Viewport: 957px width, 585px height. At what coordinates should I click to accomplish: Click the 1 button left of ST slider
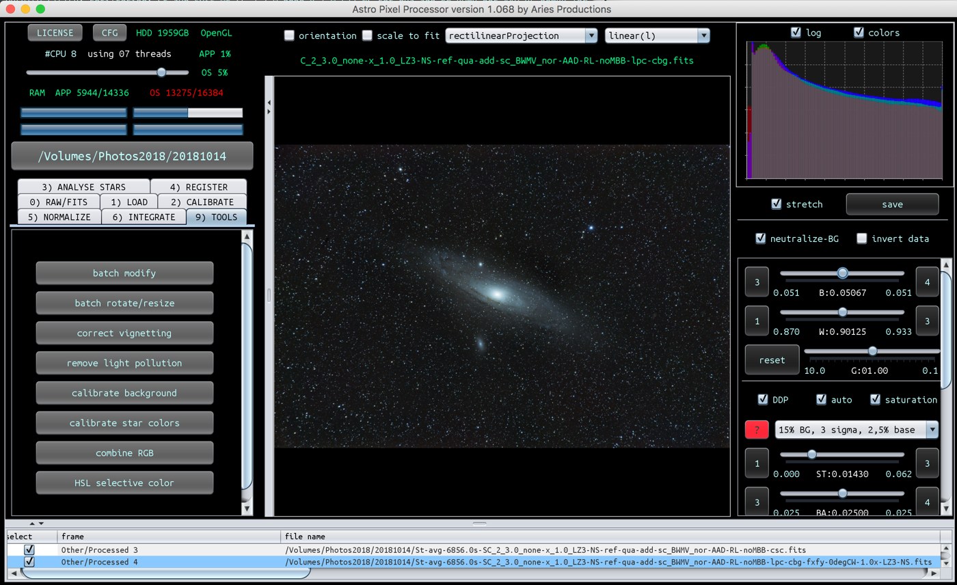[757, 463]
